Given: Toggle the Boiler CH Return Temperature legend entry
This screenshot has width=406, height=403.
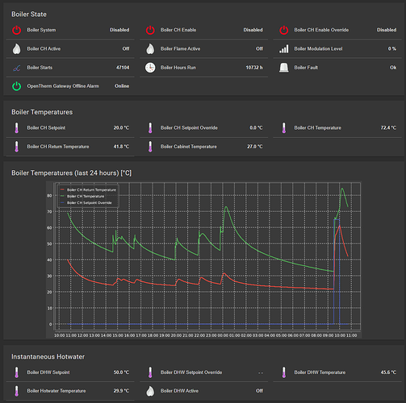Looking at the screenshot, I should click(x=89, y=190).
